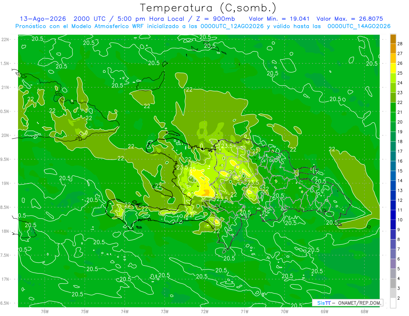The width and height of the screenshot is (409, 316).
Task: Click the latitude axis label '18N'
Action: tap(5, 231)
